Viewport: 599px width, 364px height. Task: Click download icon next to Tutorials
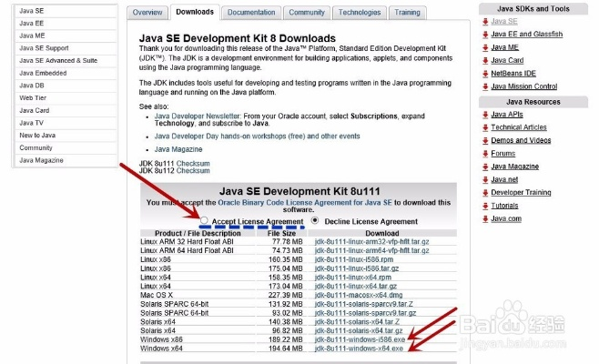click(485, 206)
